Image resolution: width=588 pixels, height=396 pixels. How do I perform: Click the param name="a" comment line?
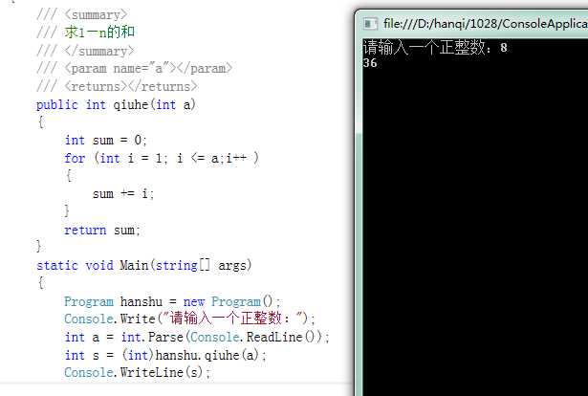point(135,68)
